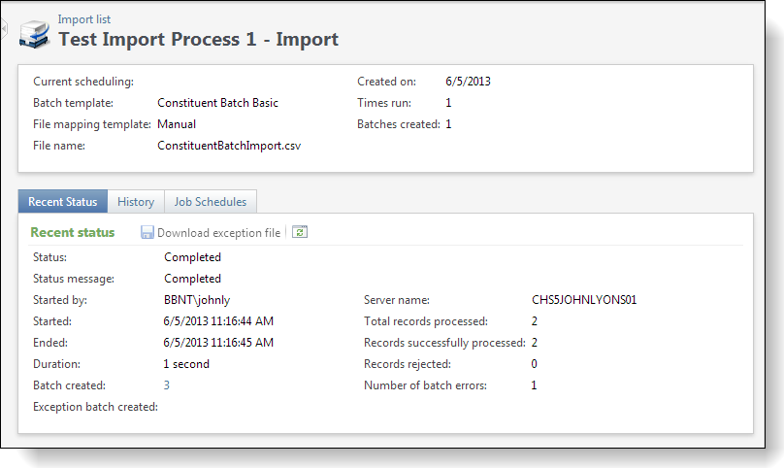
Task: Switch to the History tab
Action: [x=136, y=202]
